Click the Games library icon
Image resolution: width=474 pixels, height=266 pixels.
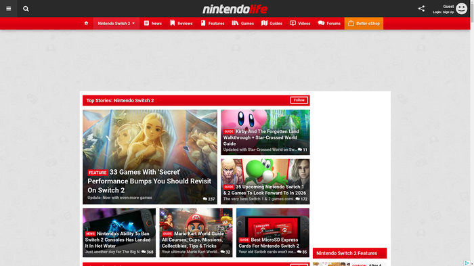tap(235, 23)
